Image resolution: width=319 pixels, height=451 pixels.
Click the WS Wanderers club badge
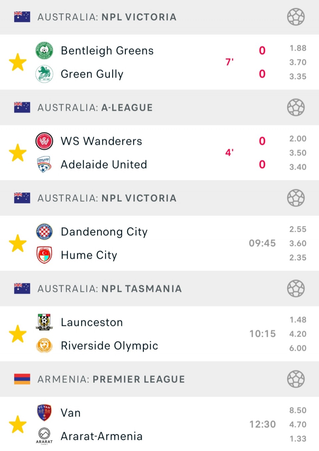click(44, 141)
